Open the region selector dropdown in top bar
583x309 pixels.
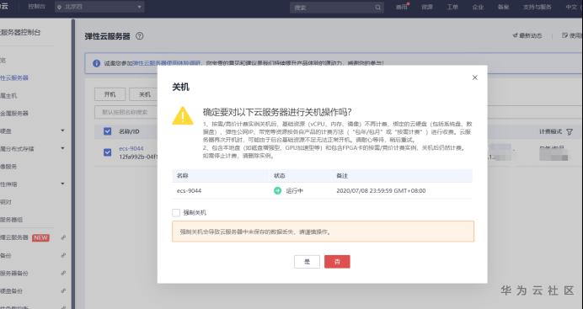click(x=99, y=7)
